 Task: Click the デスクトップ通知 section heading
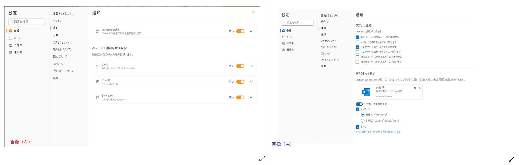[365, 74]
